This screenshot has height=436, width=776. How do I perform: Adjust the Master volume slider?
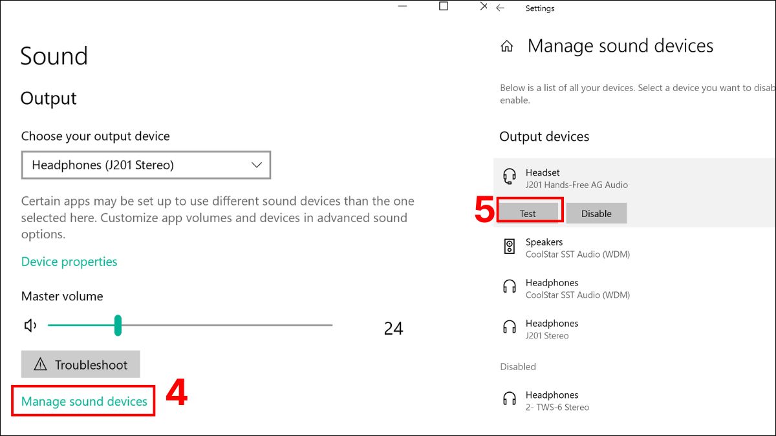click(x=118, y=325)
